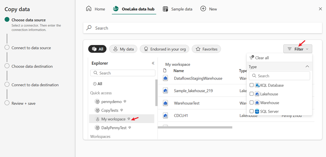Close the Copy data dialog
This screenshot has height=157, width=326.
[x=320, y=9]
